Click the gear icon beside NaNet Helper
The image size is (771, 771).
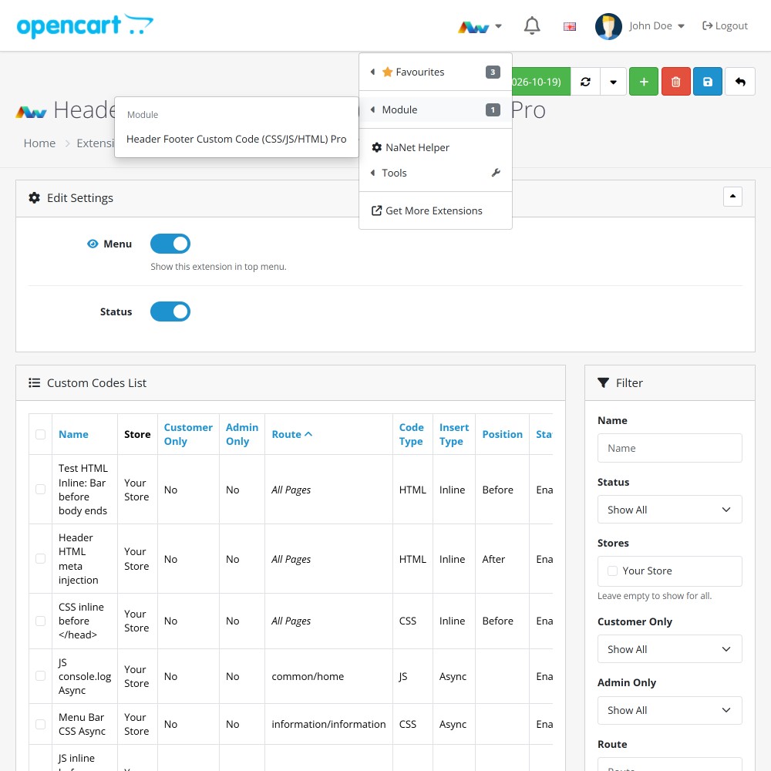377,147
